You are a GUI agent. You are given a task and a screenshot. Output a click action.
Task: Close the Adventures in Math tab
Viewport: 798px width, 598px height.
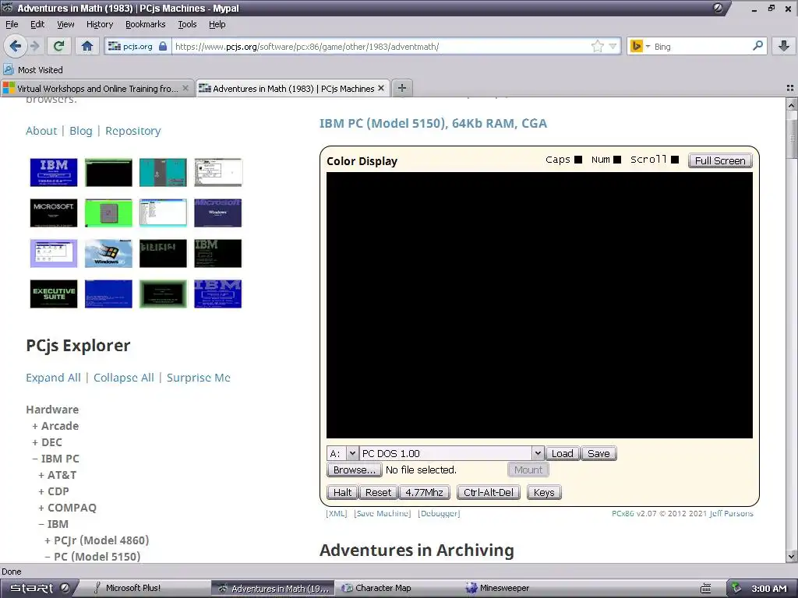point(380,88)
